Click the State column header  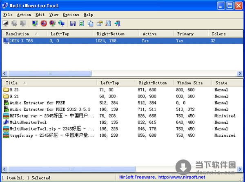(227, 83)
